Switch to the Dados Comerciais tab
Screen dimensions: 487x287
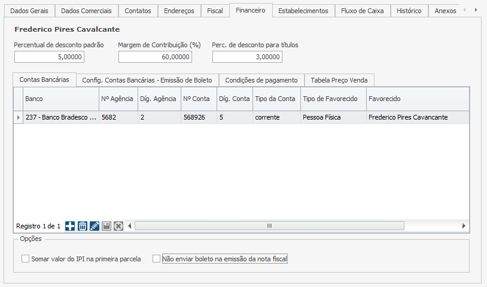click(86, 11)
